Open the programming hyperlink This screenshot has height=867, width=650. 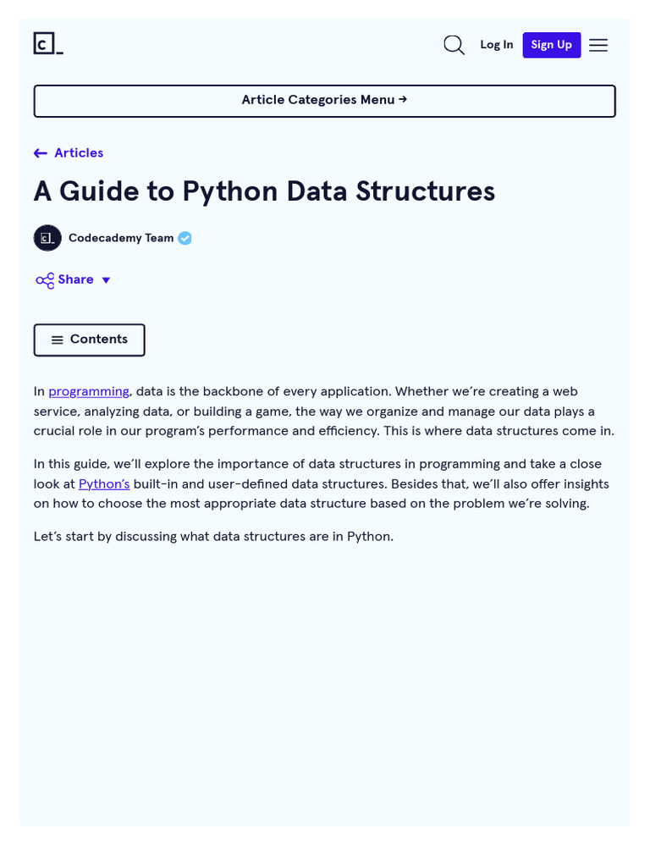click(88, 391)
